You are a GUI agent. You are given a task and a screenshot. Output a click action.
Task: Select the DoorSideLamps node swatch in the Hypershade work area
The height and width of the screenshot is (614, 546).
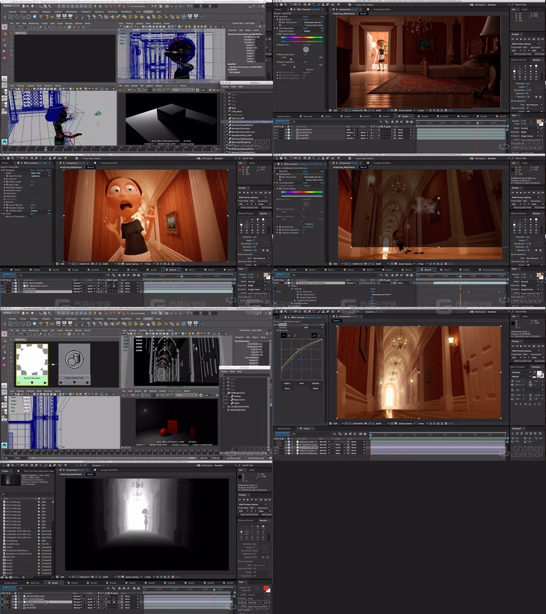coord(32,359)
